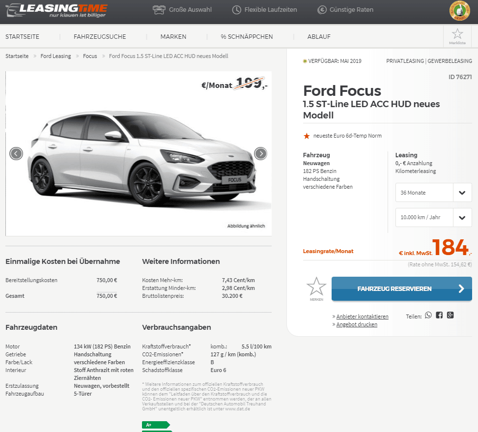Share offer on Facebook icon

point(439,315)
